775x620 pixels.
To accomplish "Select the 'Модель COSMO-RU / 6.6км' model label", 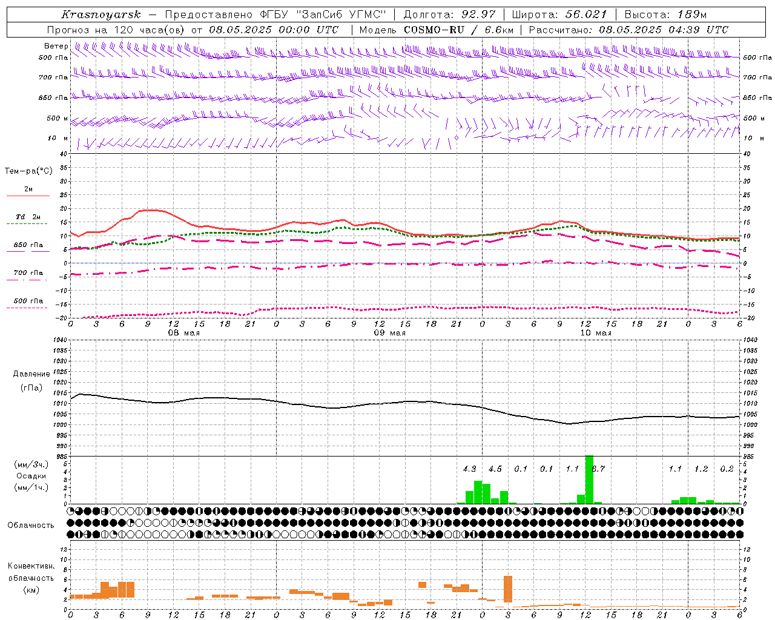I will 437,30.
